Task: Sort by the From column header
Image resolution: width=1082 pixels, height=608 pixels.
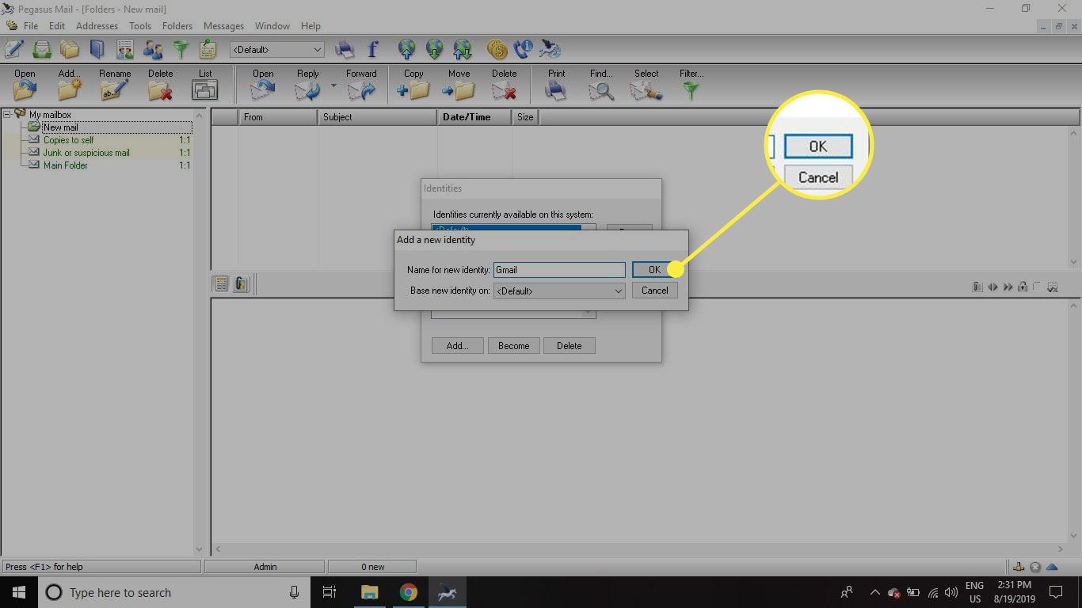Action: tap(278, 117)
